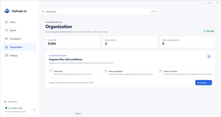Click the Organization page heading
Screen dimensions: 221x117
tap(59, 27)
